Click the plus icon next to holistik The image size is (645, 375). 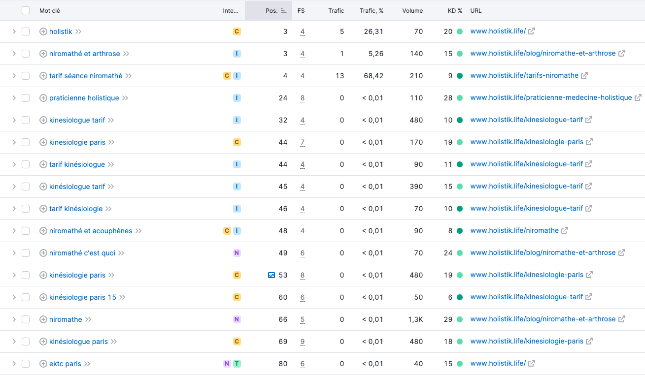(43, 31)
